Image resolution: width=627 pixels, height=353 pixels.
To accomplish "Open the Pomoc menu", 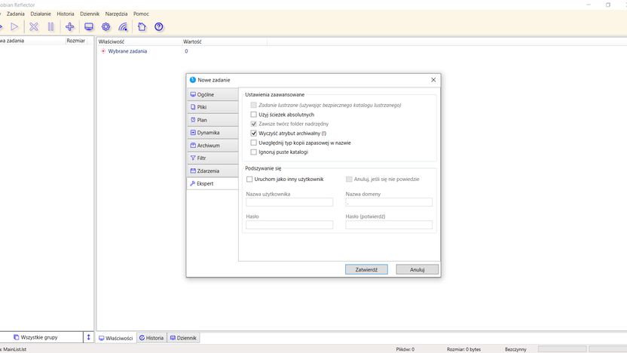I will 141,14.
